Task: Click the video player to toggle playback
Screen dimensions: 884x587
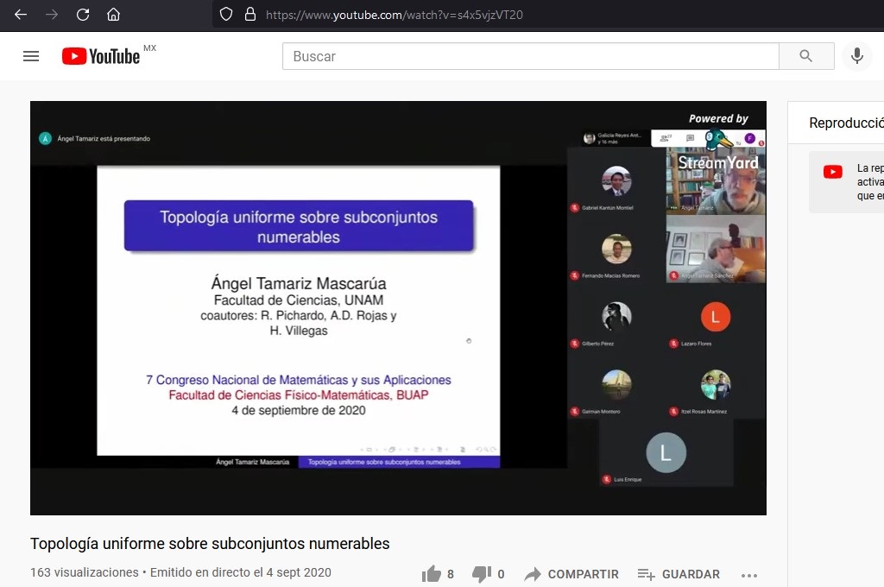Action: tap(398, 308)
